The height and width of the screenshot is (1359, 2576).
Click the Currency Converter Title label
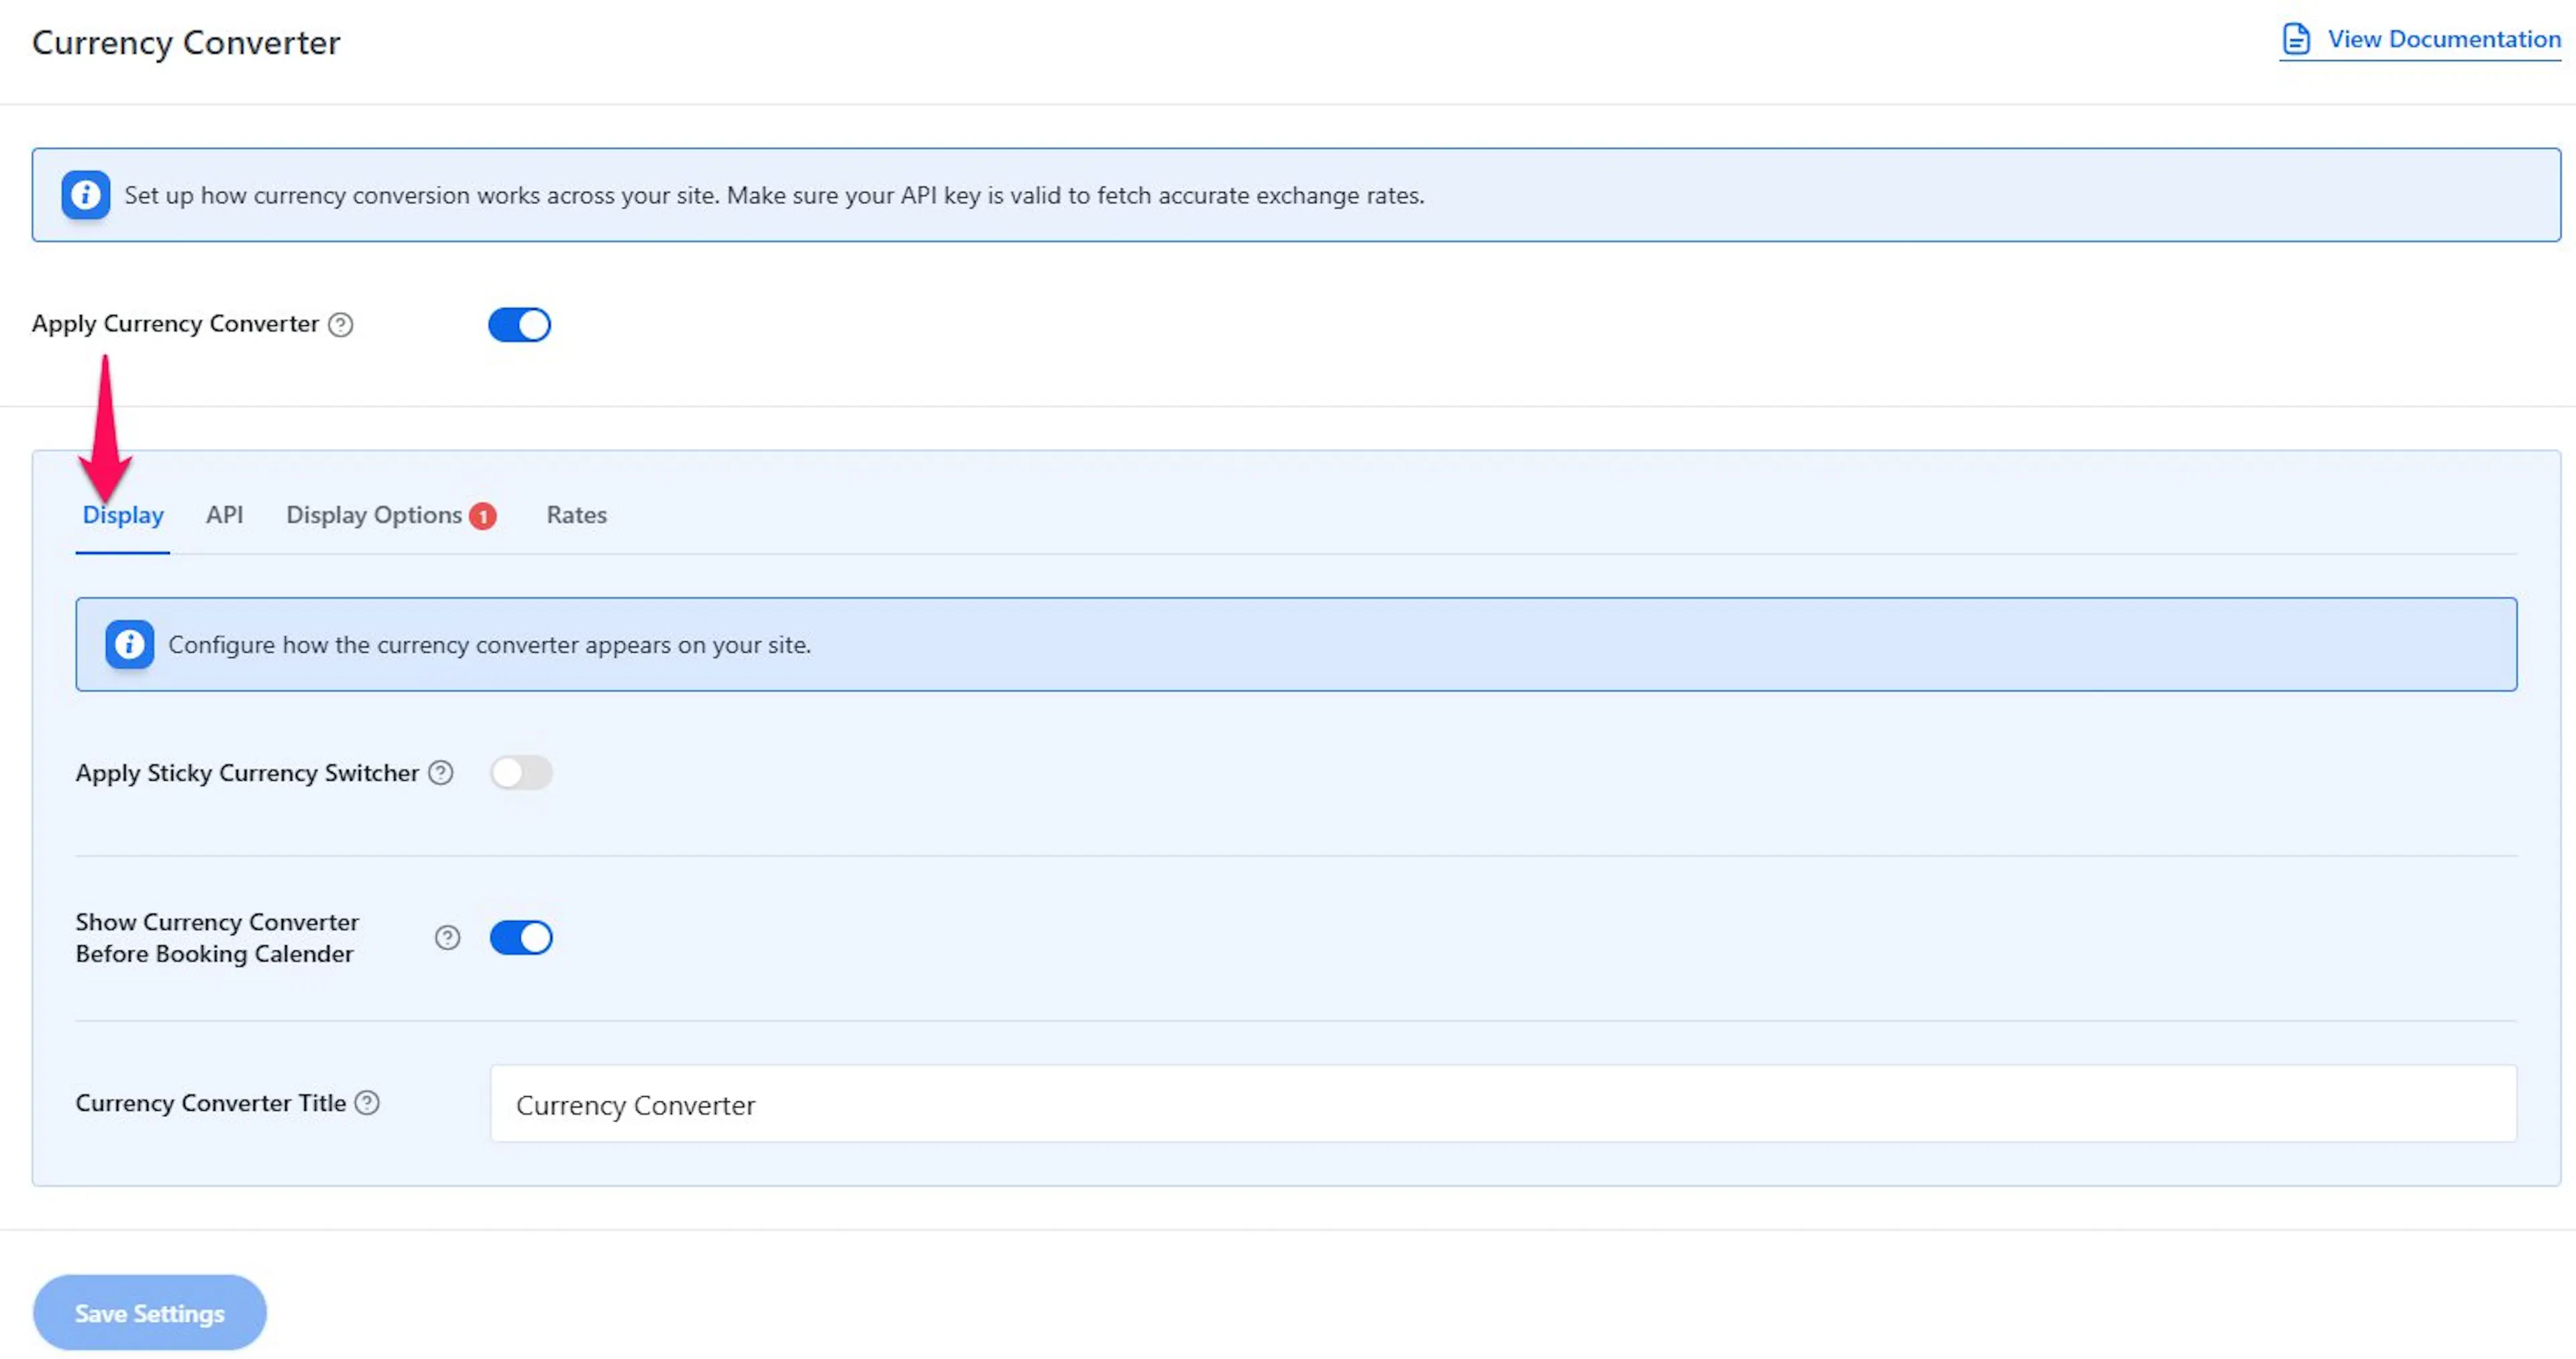click(211, 1103)
